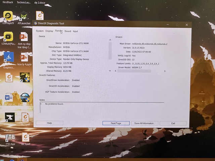The height and width of the screenshot is (161, 215).
Task: Click inside the Notes text box
Action: click(102, 107)
